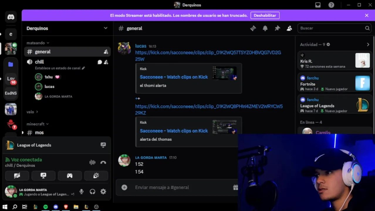Disable Streamer mode with Deshabilitar button
The width and height of the screenshot is (375, 211).
265,16
